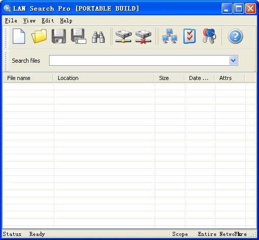Minimize the LAN Search Pro window
This screenshot has width=259, height=240.
tap(227, 8)
